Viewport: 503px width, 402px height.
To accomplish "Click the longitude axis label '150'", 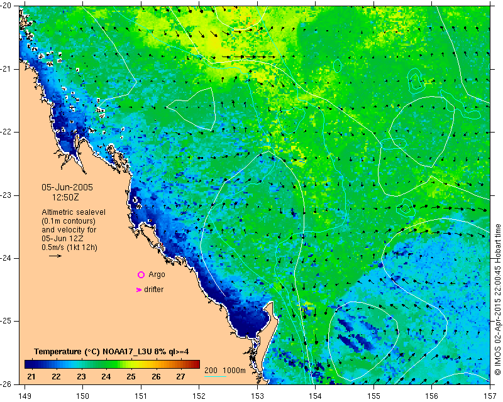I will tap(83, 396).
